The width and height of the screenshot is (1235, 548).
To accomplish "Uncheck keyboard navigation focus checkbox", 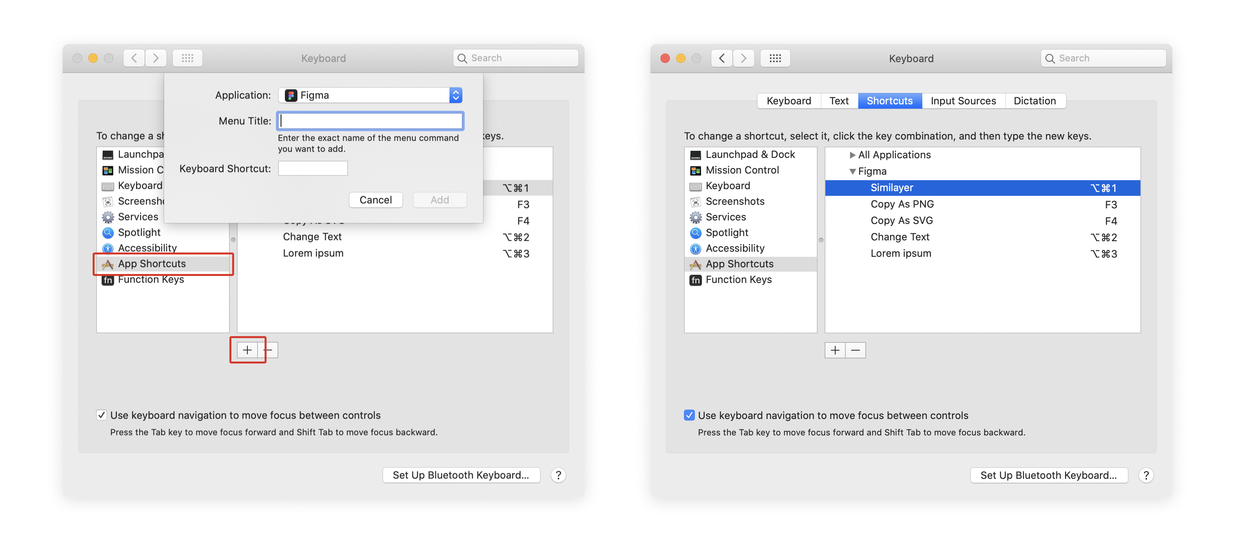I will pos(101,415).
